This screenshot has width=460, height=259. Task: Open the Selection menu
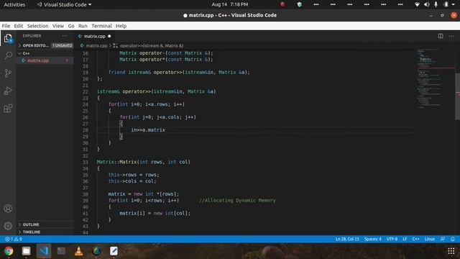tap(37, 26)
